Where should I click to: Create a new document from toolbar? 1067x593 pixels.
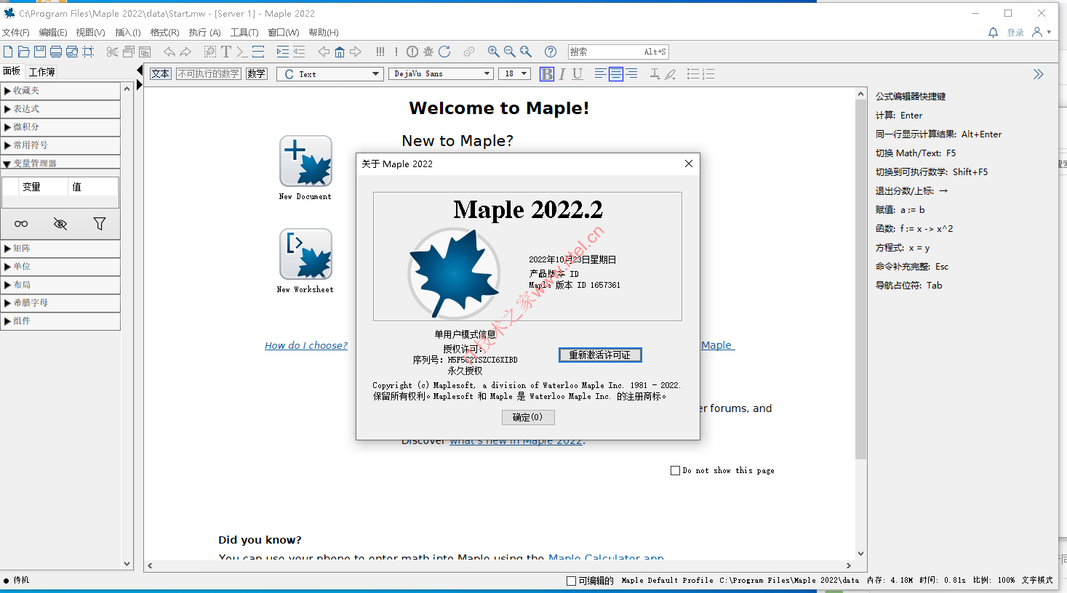click(x=8, y=52)
